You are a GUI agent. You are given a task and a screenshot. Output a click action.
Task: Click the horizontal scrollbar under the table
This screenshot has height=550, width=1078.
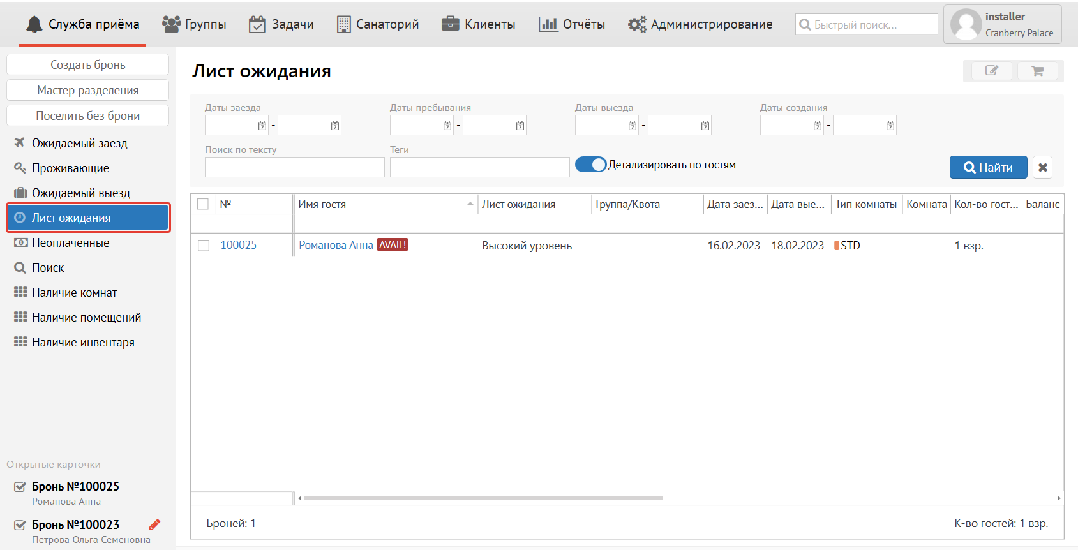483,498
